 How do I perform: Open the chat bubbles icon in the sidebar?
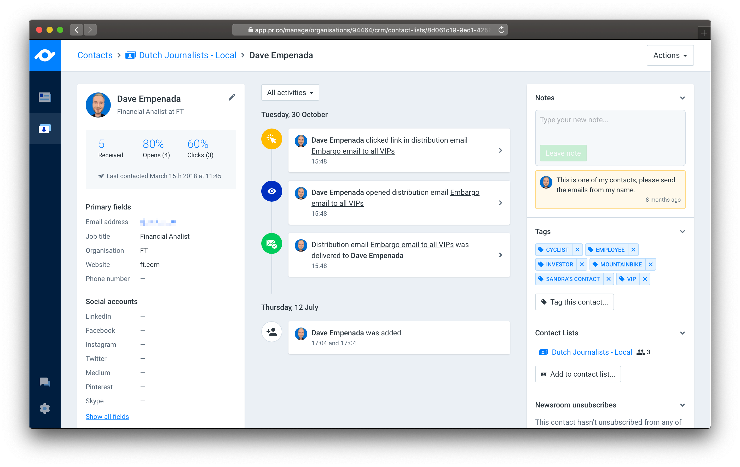point(45,382)
